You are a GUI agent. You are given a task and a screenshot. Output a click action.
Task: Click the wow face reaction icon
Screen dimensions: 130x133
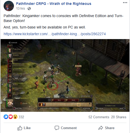coord(15,117)
